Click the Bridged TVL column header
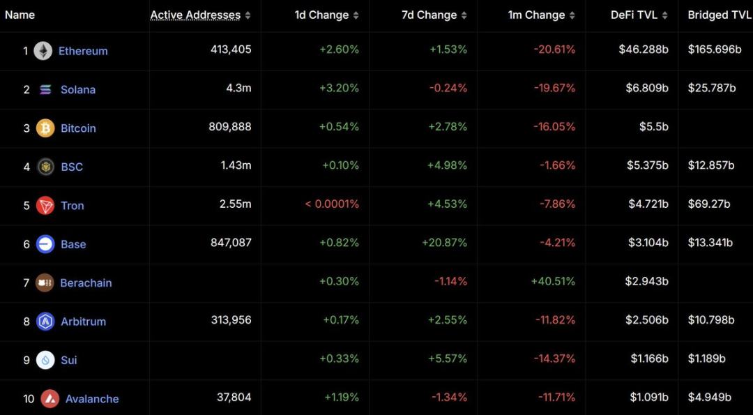753x415 pixels. [720, 15]
